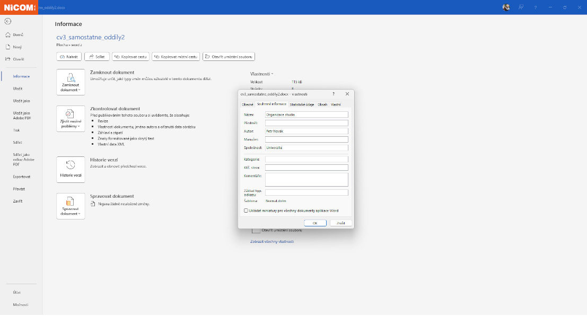Click Otevřít umístění souboru toolbar button
The width and height of the screenshot is (587, 316).
tap(229, 57)
